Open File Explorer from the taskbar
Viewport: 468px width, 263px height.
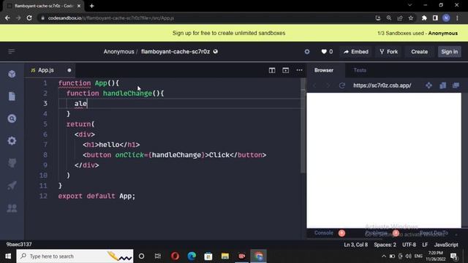coord(225,256)
